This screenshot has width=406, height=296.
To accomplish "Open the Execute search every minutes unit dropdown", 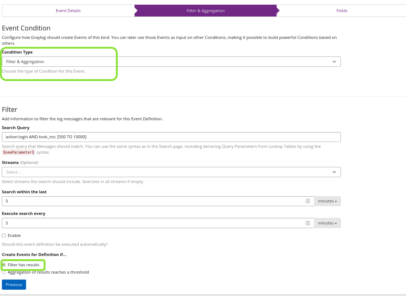I will click(x=327, y=223).
